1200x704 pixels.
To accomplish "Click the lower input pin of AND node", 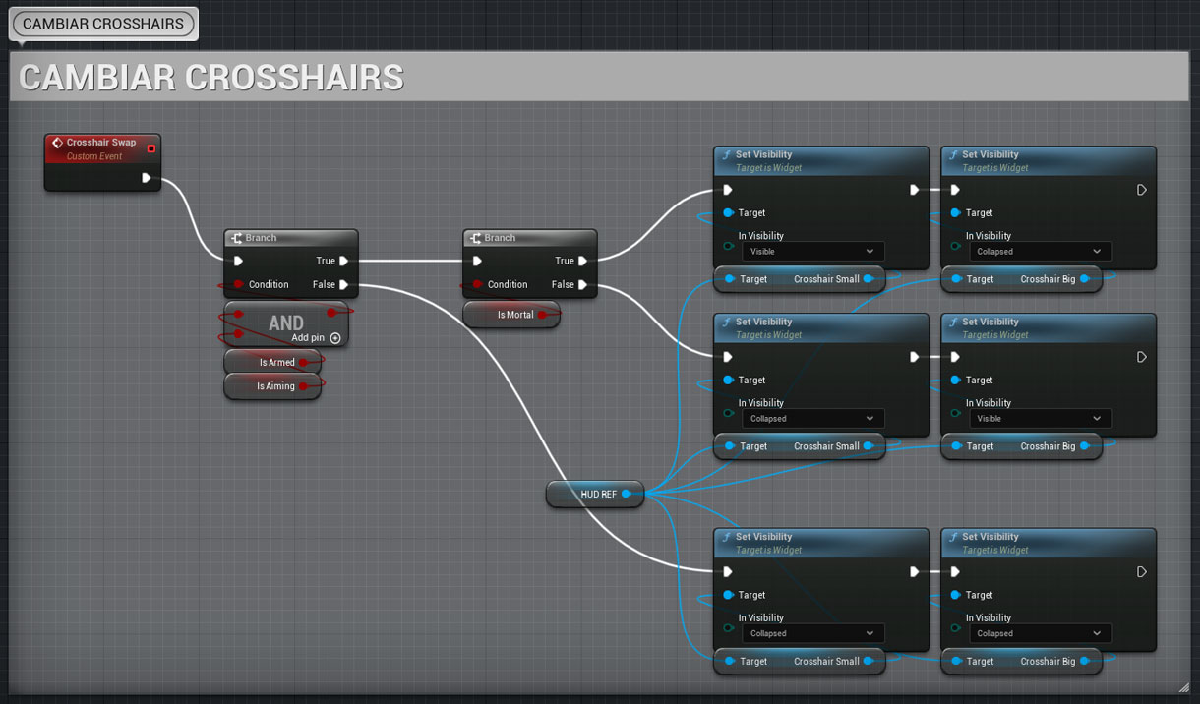I will pos(238,333).
